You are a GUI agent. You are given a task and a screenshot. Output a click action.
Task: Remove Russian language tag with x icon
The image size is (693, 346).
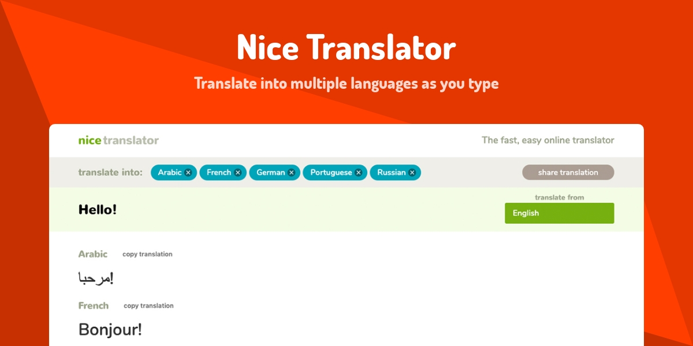(x=412, y=172)
